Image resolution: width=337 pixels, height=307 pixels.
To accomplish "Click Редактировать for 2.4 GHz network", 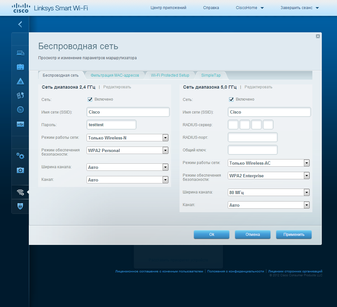I will [x=117, y=87].
